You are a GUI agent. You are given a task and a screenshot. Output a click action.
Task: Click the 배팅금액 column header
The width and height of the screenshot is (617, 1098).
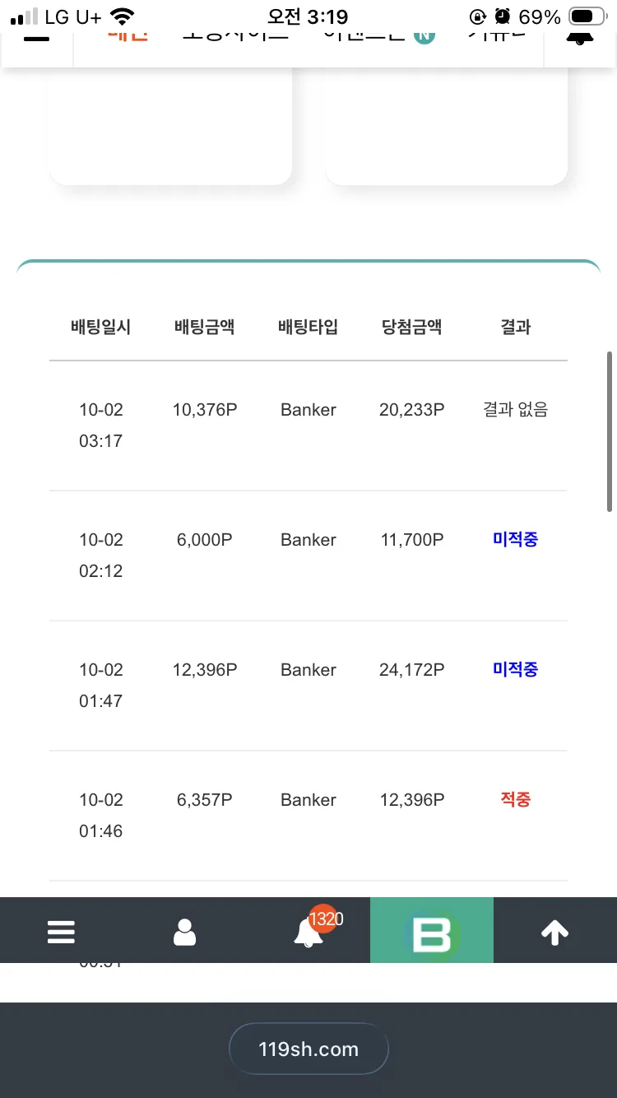click(205, 327)
